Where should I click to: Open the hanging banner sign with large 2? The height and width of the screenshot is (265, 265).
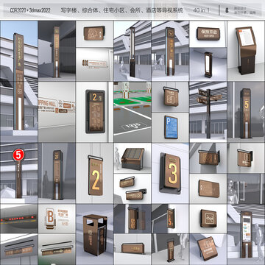coord(94,173)
